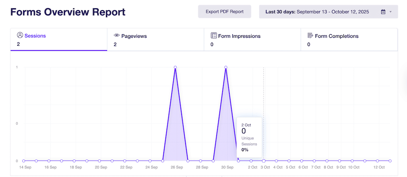Click the 3 Oct data point
The image size is (407, 177).
click(264, 161)
